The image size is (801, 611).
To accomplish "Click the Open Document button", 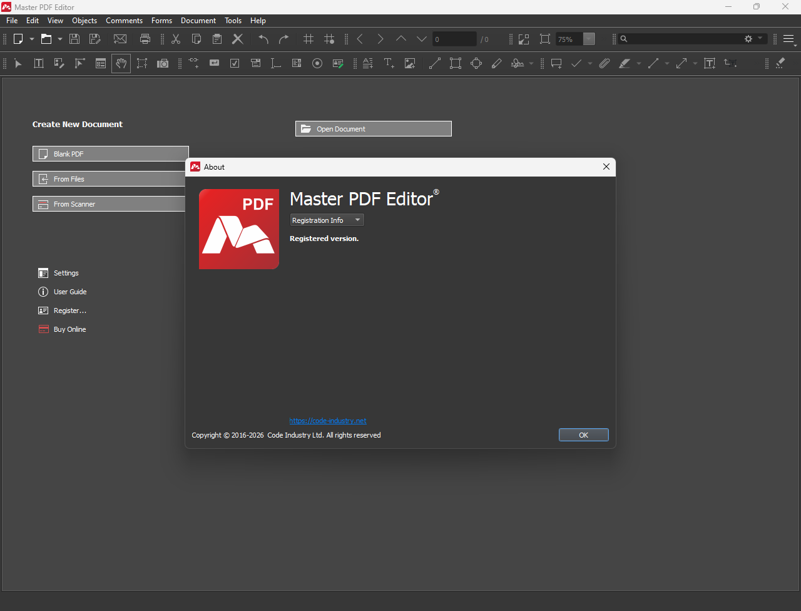I will coord(373,129).
